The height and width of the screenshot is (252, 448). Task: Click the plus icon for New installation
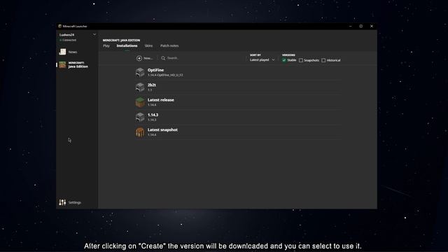(139, 58)
